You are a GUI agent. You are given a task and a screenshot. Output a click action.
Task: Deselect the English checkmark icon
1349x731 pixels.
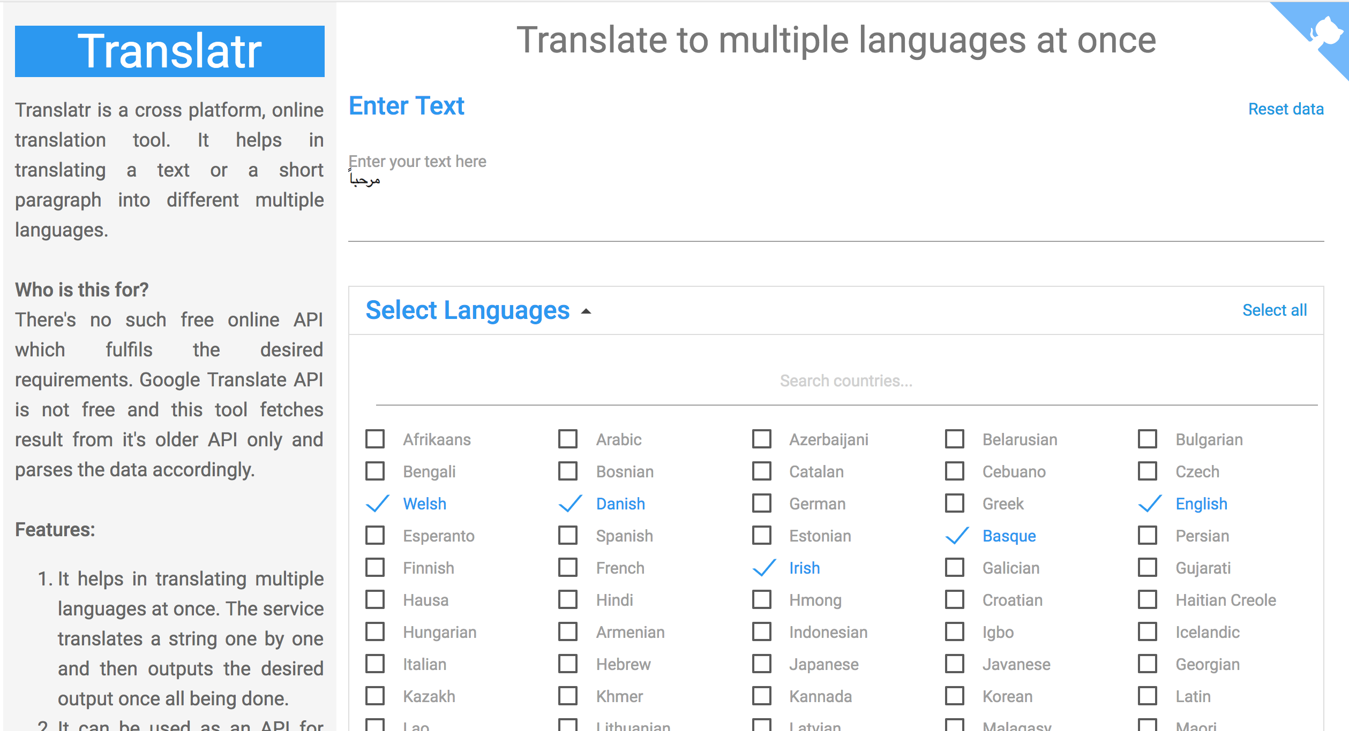click(1150, 504)
